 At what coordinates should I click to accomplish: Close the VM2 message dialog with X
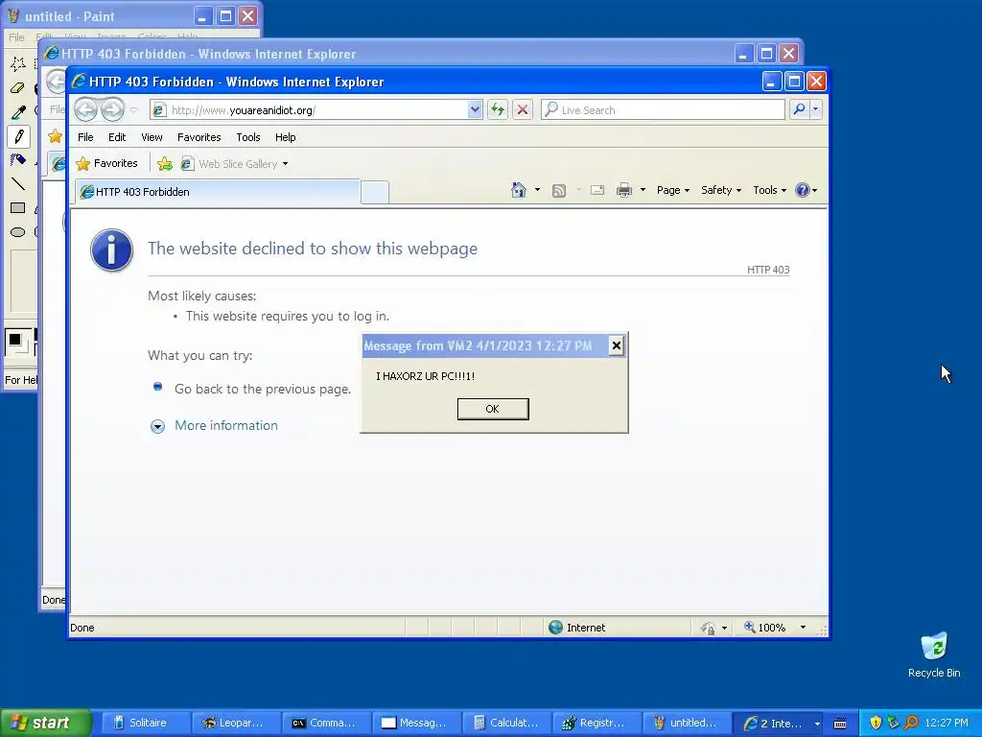617,345
